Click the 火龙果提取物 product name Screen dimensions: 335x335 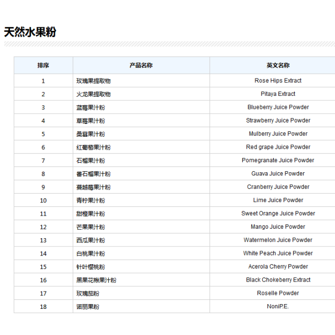click(93, 94)
